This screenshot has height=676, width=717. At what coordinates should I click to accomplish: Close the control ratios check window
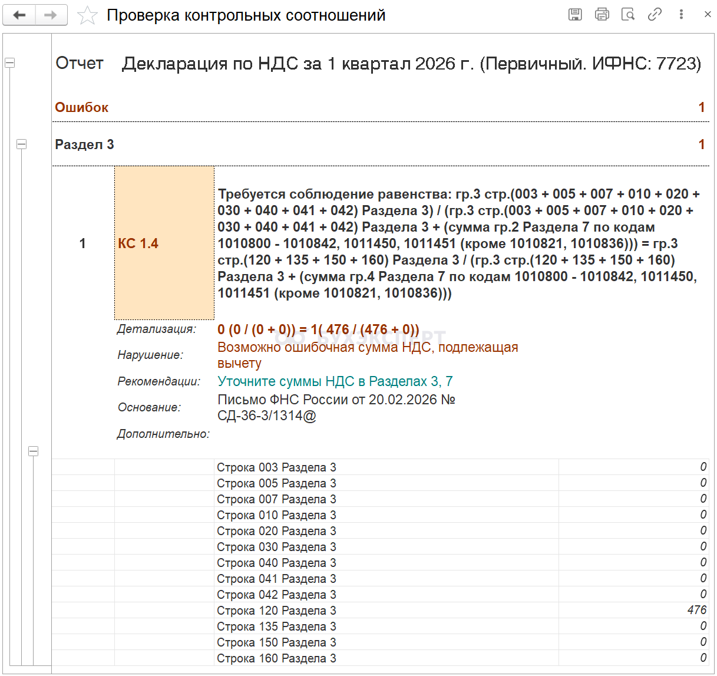(708, 15)
